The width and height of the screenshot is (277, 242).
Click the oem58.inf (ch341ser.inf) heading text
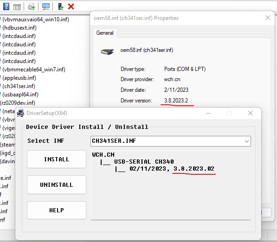[x=147, y=50]
